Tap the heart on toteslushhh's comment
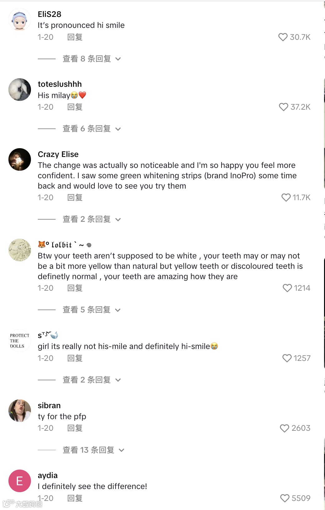Viewport: 325px width, 510px height. (x=283, y=107)
